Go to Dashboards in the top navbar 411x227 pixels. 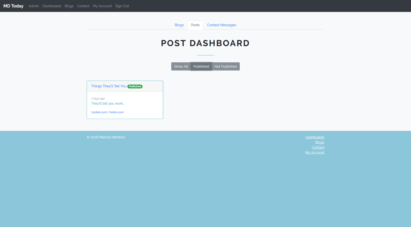pos(52,6)
